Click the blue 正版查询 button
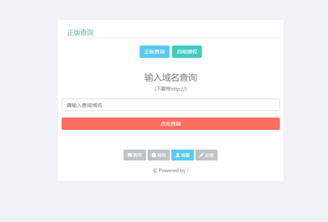Screen dimensions: 328x222 [154, 51]
